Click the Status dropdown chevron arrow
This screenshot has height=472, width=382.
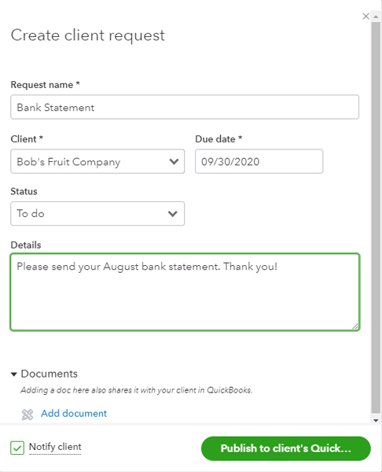point(173,214)
